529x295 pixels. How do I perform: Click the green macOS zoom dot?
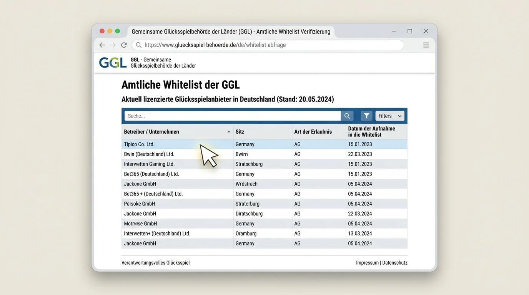tap(118, 31)
